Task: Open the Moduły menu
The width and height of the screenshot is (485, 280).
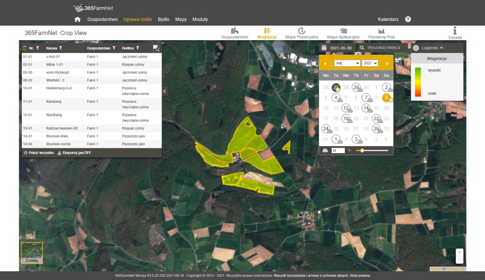Action: point(200,19)
